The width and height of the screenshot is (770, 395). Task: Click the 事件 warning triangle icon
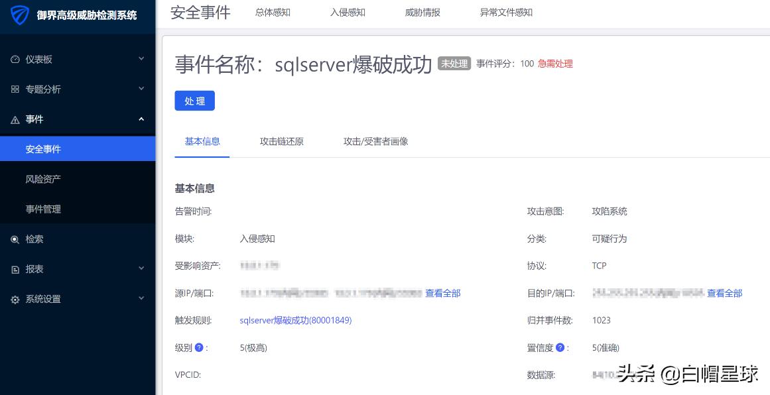click(x=15, y=119)
